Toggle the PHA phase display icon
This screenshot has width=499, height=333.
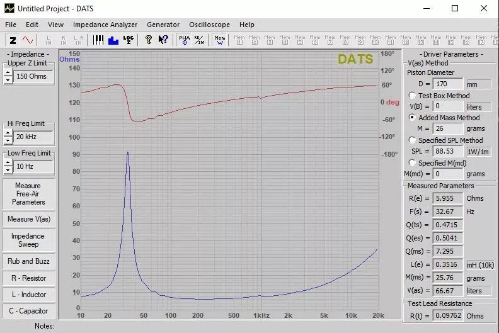coord(184,40)
